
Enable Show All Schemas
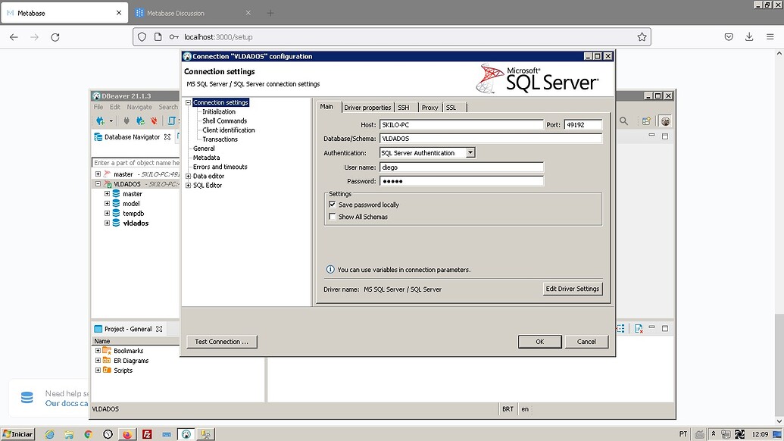coord(332,216)
